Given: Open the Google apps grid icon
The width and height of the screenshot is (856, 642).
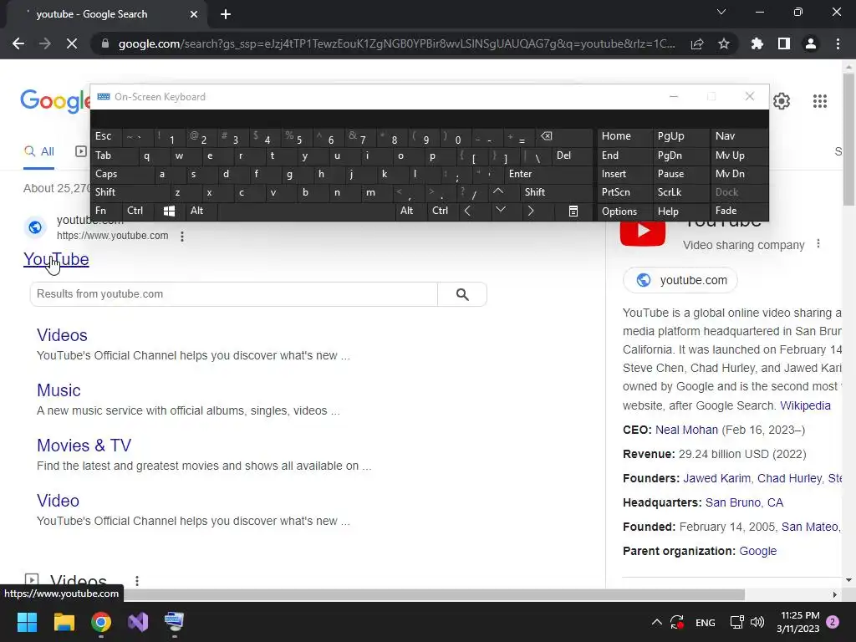Looking at the screenshot, I should (x=820, y=101).
